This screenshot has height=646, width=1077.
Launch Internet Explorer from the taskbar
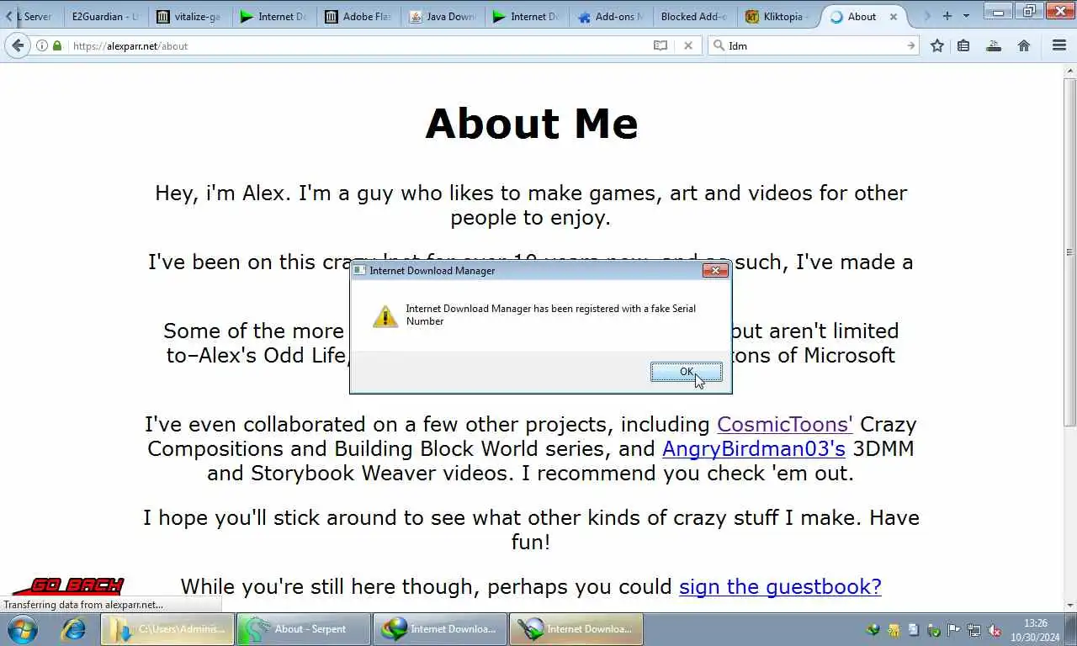point(74,629)
